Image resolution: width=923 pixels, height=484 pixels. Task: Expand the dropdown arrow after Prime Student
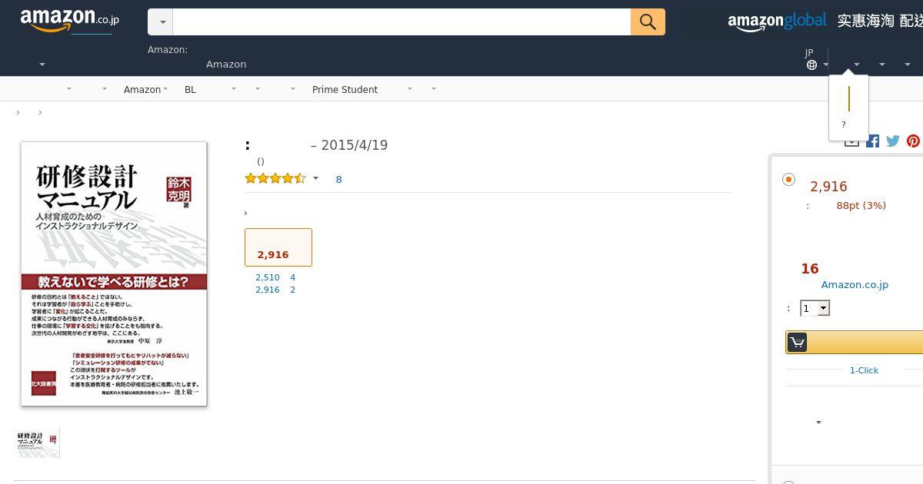coord(409,89)
